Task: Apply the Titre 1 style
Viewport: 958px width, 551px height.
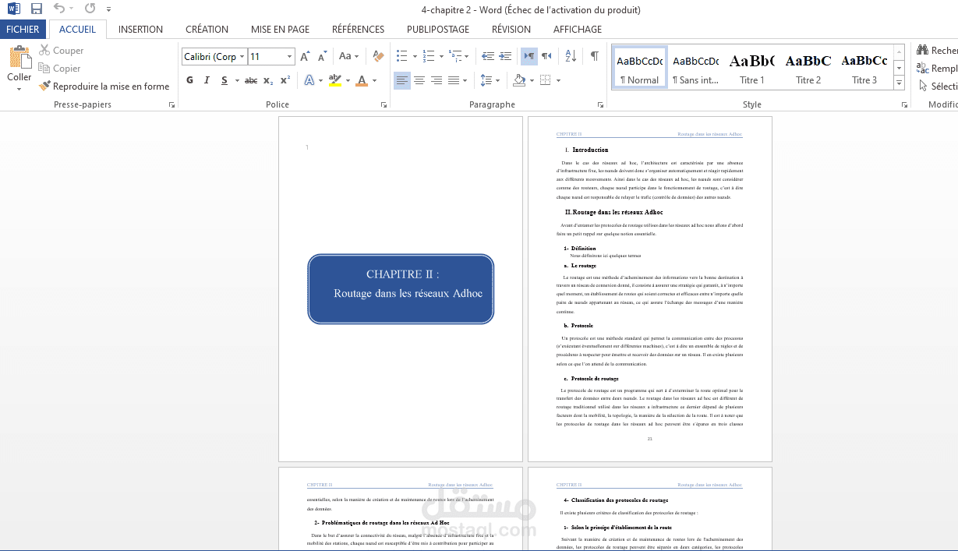Action: 751,67
